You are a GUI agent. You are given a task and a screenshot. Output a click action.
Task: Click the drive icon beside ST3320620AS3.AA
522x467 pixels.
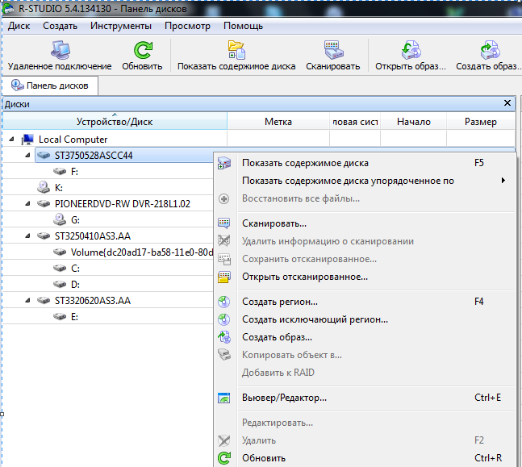(44, 301)
